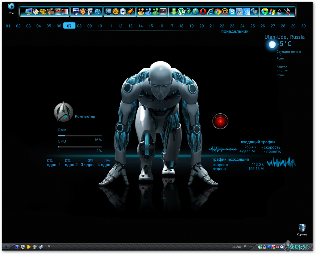Open the paint palette icon
The width and height of the screenshot is (316, 254).
click(x=43, y=12)
